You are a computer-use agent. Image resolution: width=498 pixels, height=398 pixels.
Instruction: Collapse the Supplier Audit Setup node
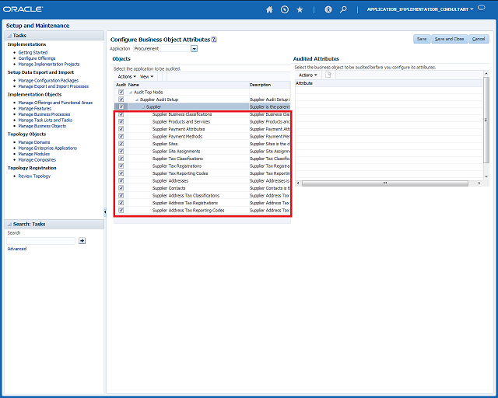tap(137, 99)
